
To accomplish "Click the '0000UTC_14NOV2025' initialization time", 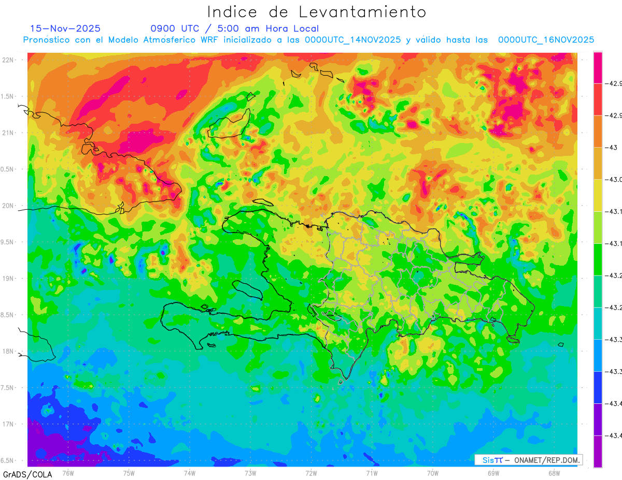I will tap(352, 40).
